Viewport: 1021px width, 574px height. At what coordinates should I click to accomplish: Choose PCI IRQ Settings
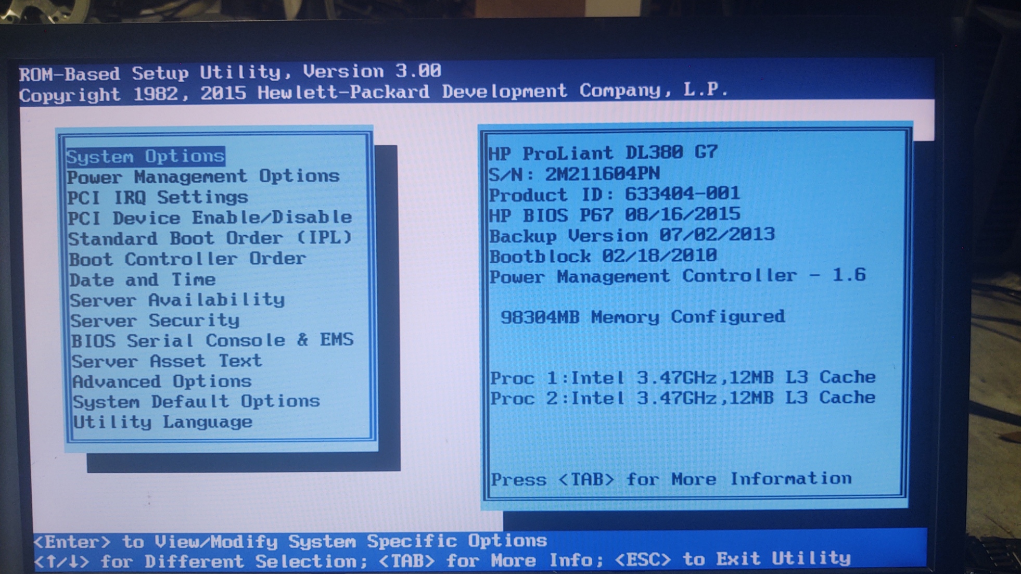point(158,197)
